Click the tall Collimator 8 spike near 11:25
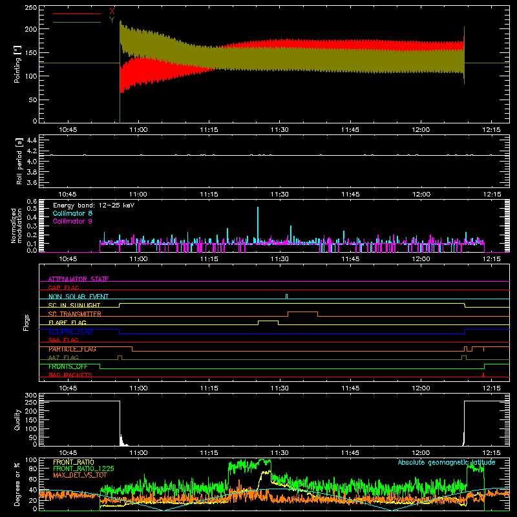The image size is (517, 517). pyautogui.click(x=258, y=224)
